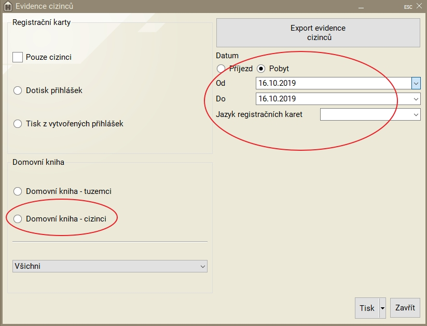Choose Tisk z vytvořených přihlášek option
Viewport: 427px width, 326px height.
coord(18,124)
